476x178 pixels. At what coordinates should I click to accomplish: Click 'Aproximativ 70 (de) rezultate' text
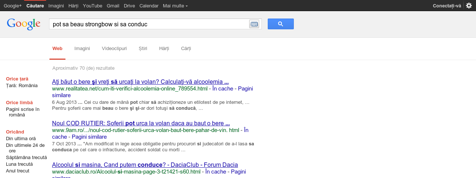83,68
